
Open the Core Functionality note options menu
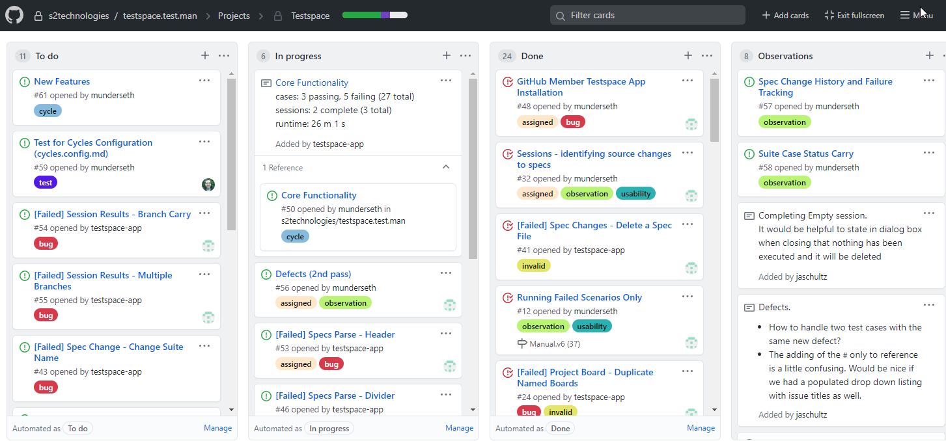pyautogui.click(x=446, y=81)
